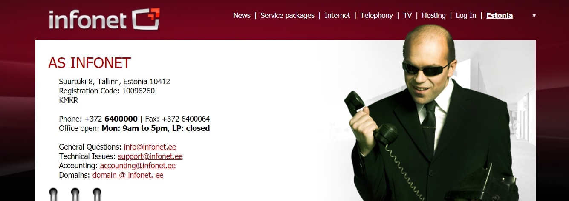
Task: Select the Estonia country link
Action: [x=500, y=15]
